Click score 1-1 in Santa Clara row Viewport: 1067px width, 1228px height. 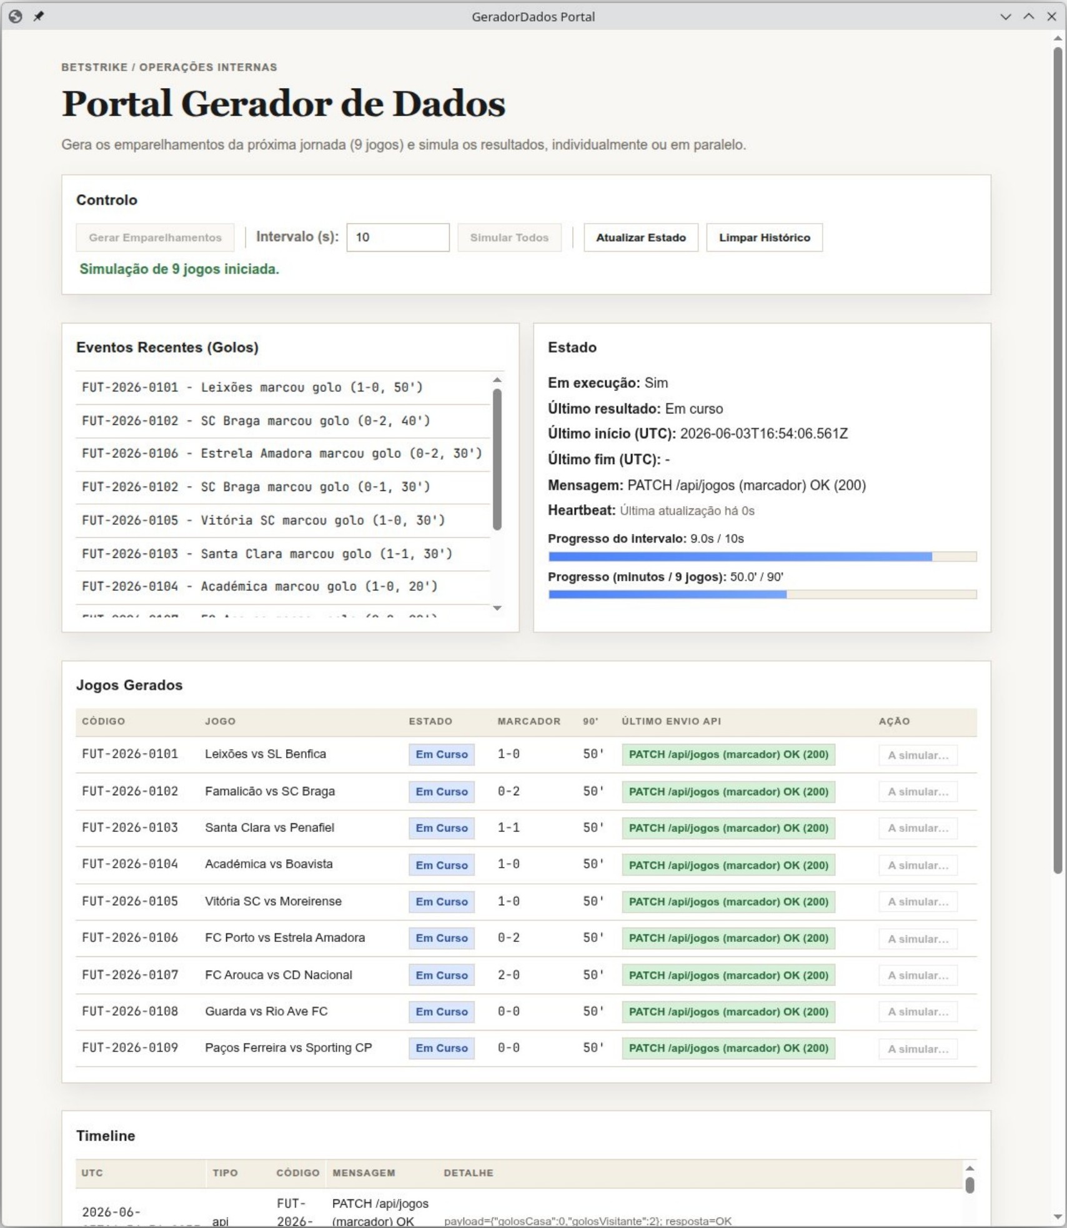[x=509, y=828]
